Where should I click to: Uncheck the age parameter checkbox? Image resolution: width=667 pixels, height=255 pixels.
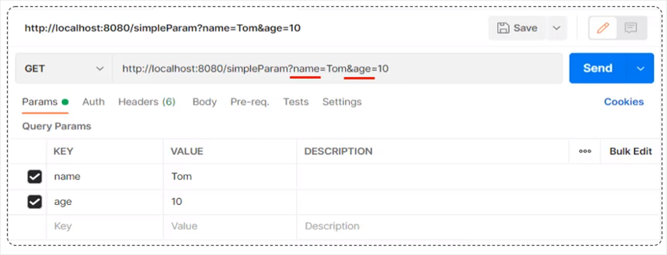34,202
